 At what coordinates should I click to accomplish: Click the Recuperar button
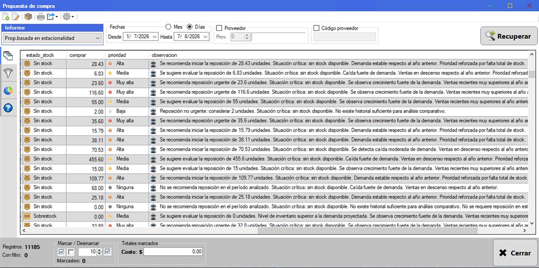point(509,36)
